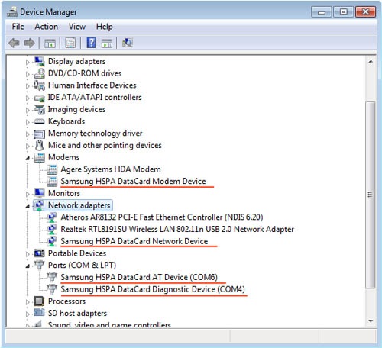Collapse the Modems category

pos(28,158)
